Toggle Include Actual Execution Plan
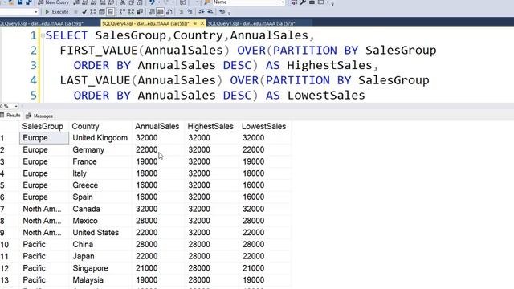The image size is (514, 289). 122,12
